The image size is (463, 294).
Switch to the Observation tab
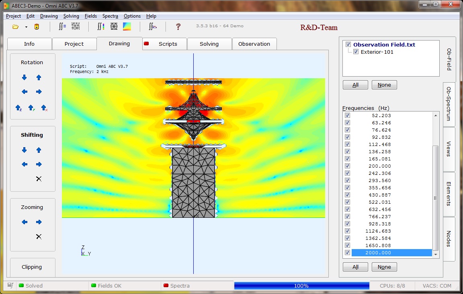[254, 44]
